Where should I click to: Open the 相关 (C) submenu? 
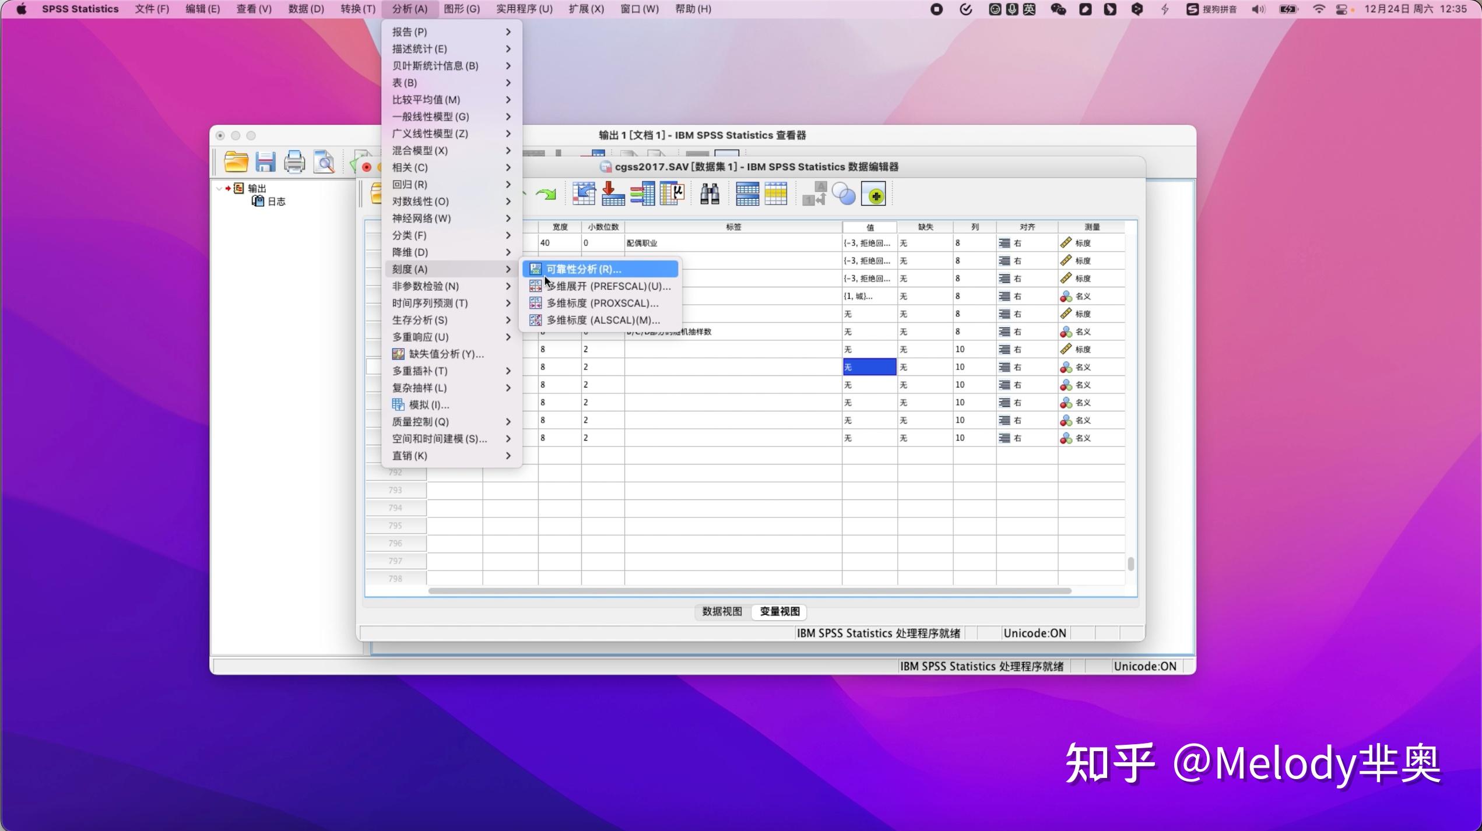click(x=451, y=167)
